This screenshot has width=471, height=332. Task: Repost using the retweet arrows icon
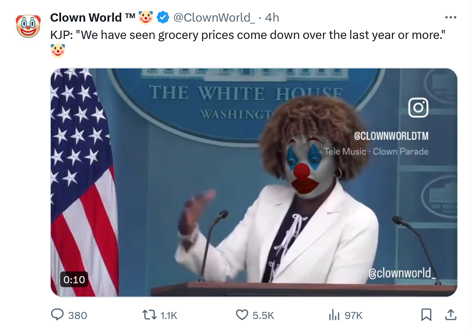click(x=149, y=315)
